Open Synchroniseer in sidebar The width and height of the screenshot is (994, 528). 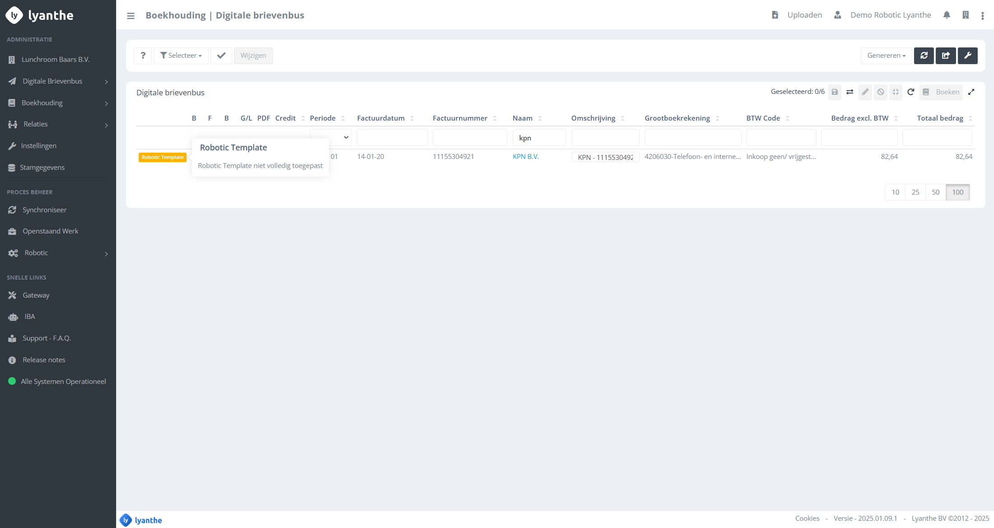point(44,210)
